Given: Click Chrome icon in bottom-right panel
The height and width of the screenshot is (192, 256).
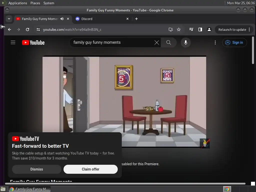Looking at the screenshot, I should [227, 189].
